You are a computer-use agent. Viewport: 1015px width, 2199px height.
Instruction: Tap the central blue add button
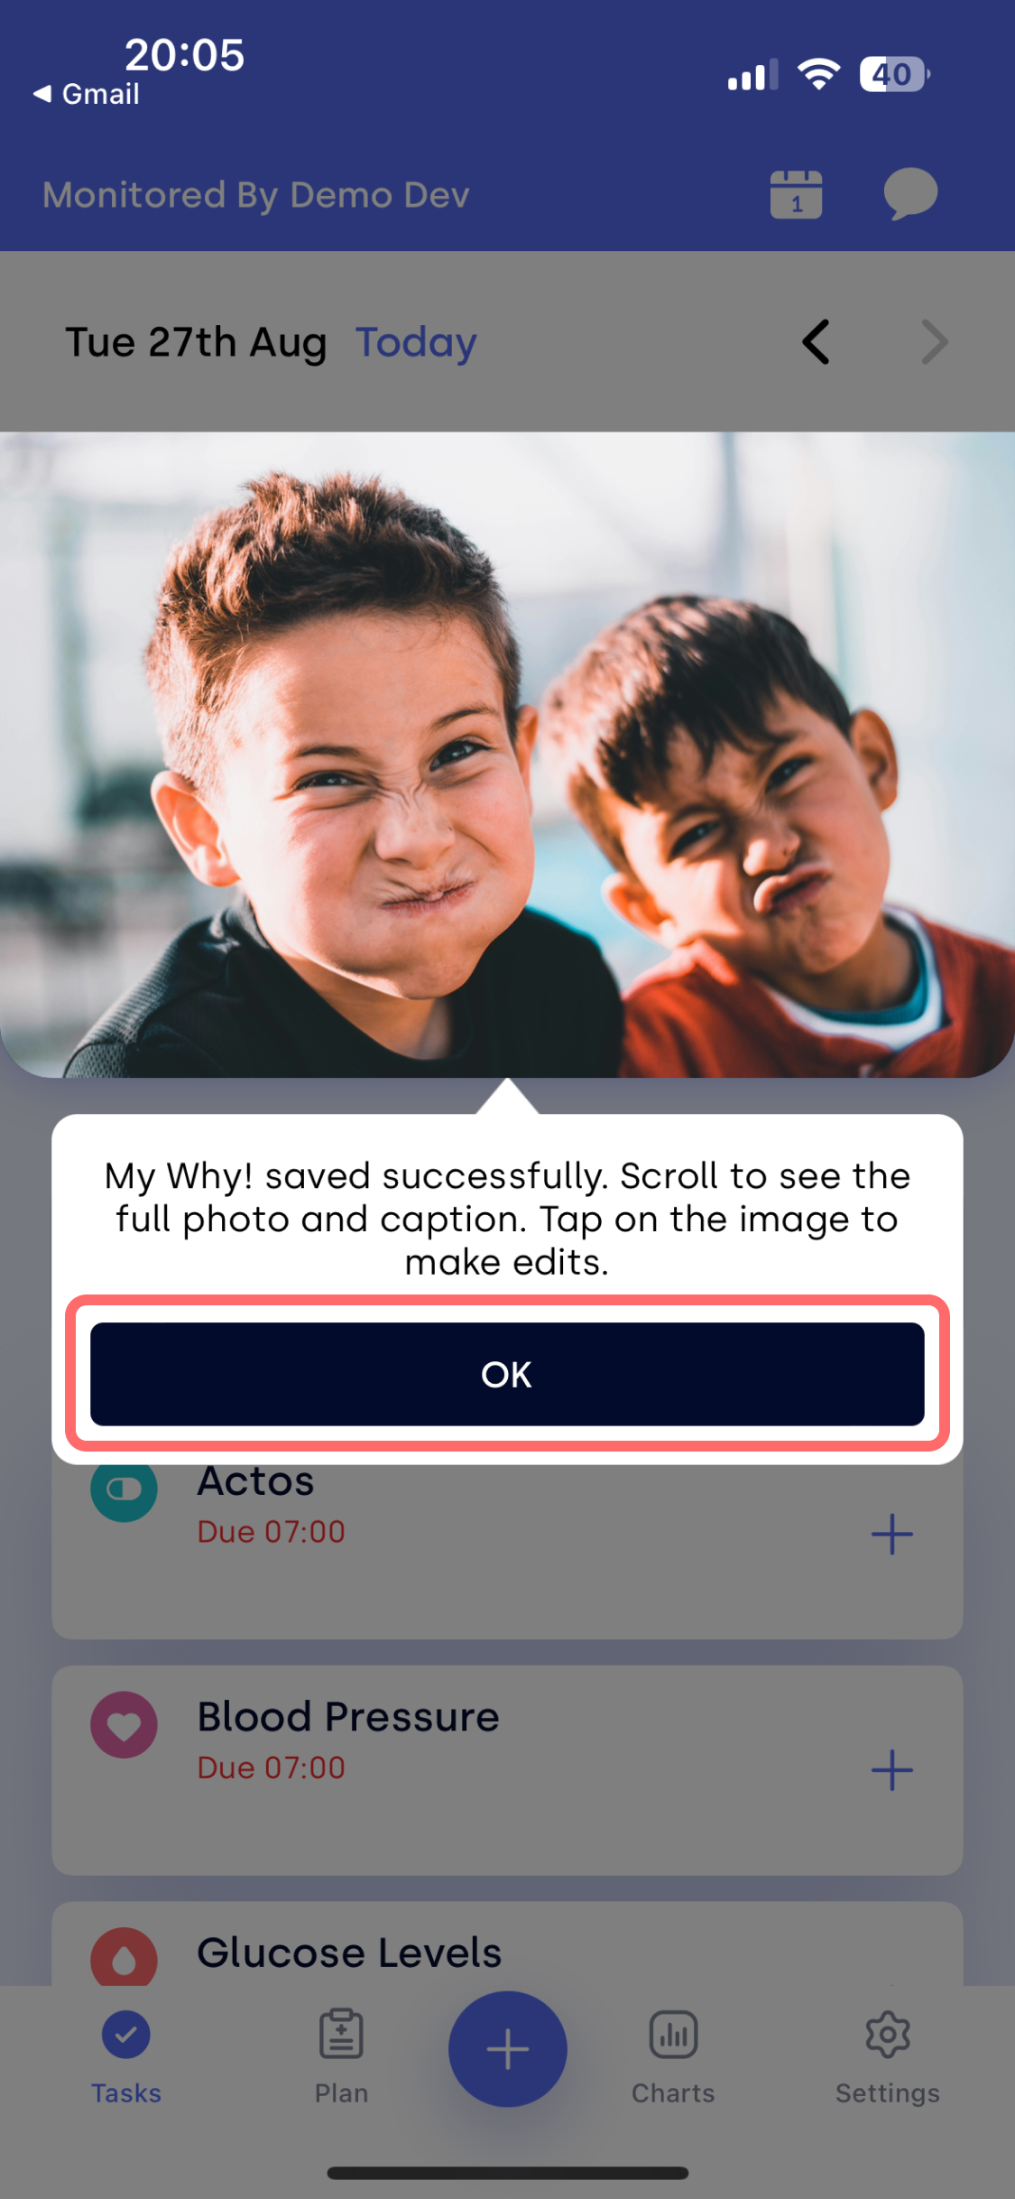tap(508, 2048)
